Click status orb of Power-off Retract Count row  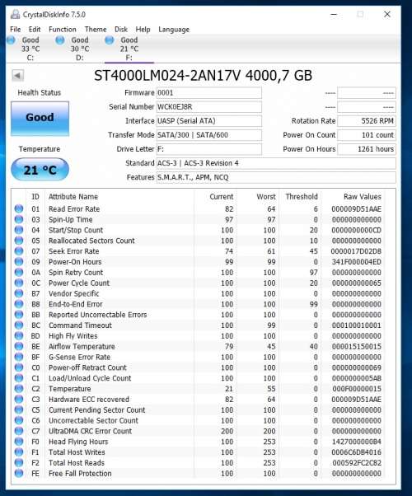point(19,367)
